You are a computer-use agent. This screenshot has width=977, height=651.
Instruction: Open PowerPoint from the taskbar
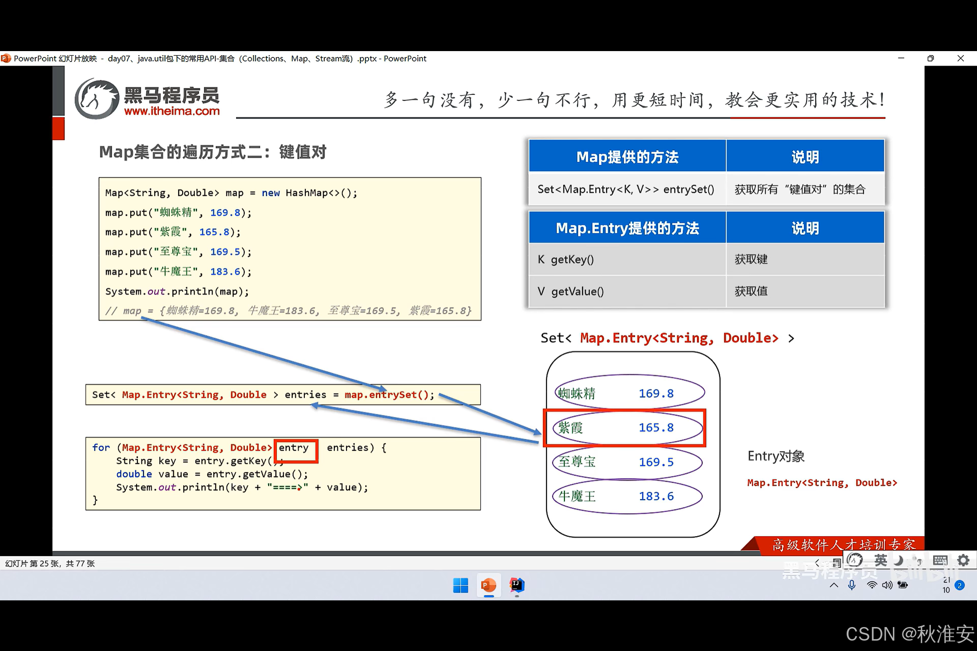tap(489, 585)
